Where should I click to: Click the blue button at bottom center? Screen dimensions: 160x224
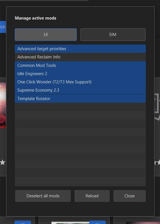(x=97, y=222)
